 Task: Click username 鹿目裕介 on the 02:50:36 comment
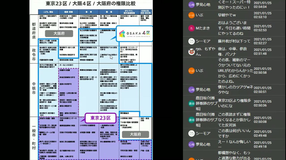tap(206, 103)
